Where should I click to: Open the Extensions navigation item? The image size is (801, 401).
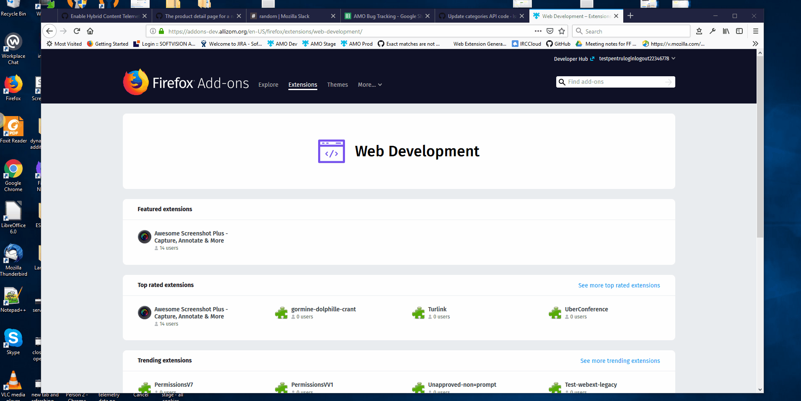coord(303,85)
